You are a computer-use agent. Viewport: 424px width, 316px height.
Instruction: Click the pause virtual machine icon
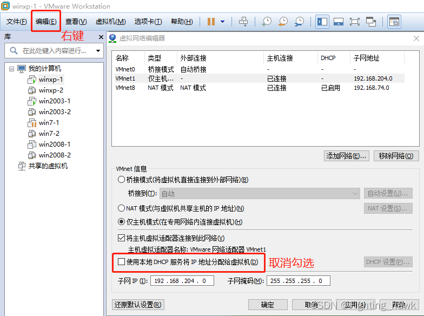pyautogui.click(x=211, y=22)
